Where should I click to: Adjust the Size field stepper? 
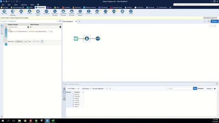[x=42, y=41]
